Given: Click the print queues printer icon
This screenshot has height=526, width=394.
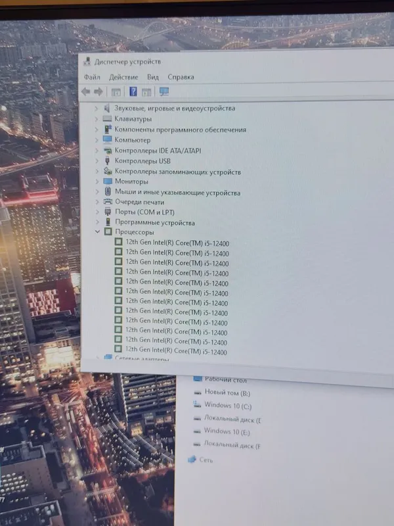Looking at the screenshot, I should 108,202.
